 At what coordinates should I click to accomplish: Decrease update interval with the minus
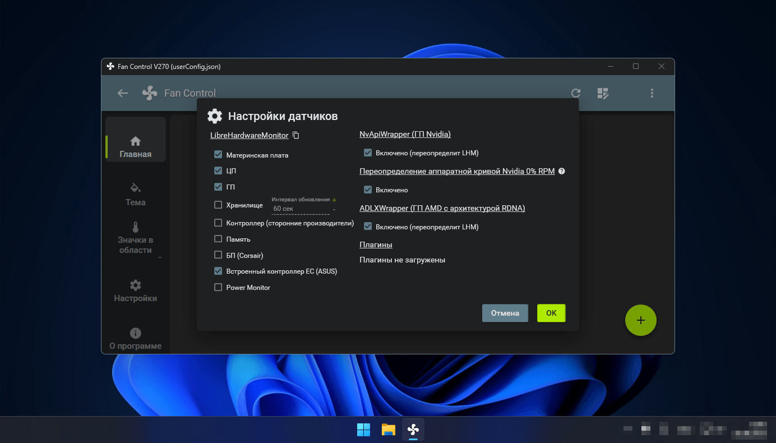pos(334,209)
